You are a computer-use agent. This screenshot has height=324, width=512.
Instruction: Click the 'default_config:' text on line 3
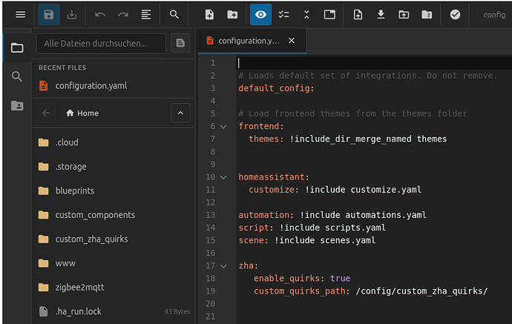(x=276, y=88)
